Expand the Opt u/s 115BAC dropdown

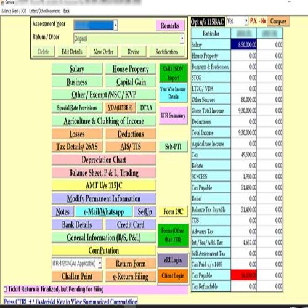point(246,21)
